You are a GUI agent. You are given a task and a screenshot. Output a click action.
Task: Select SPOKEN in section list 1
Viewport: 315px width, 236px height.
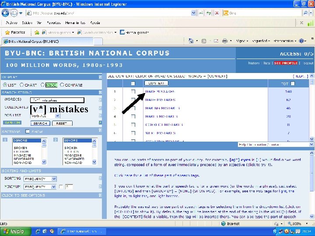pyautogui.click(x=20, y=148)
